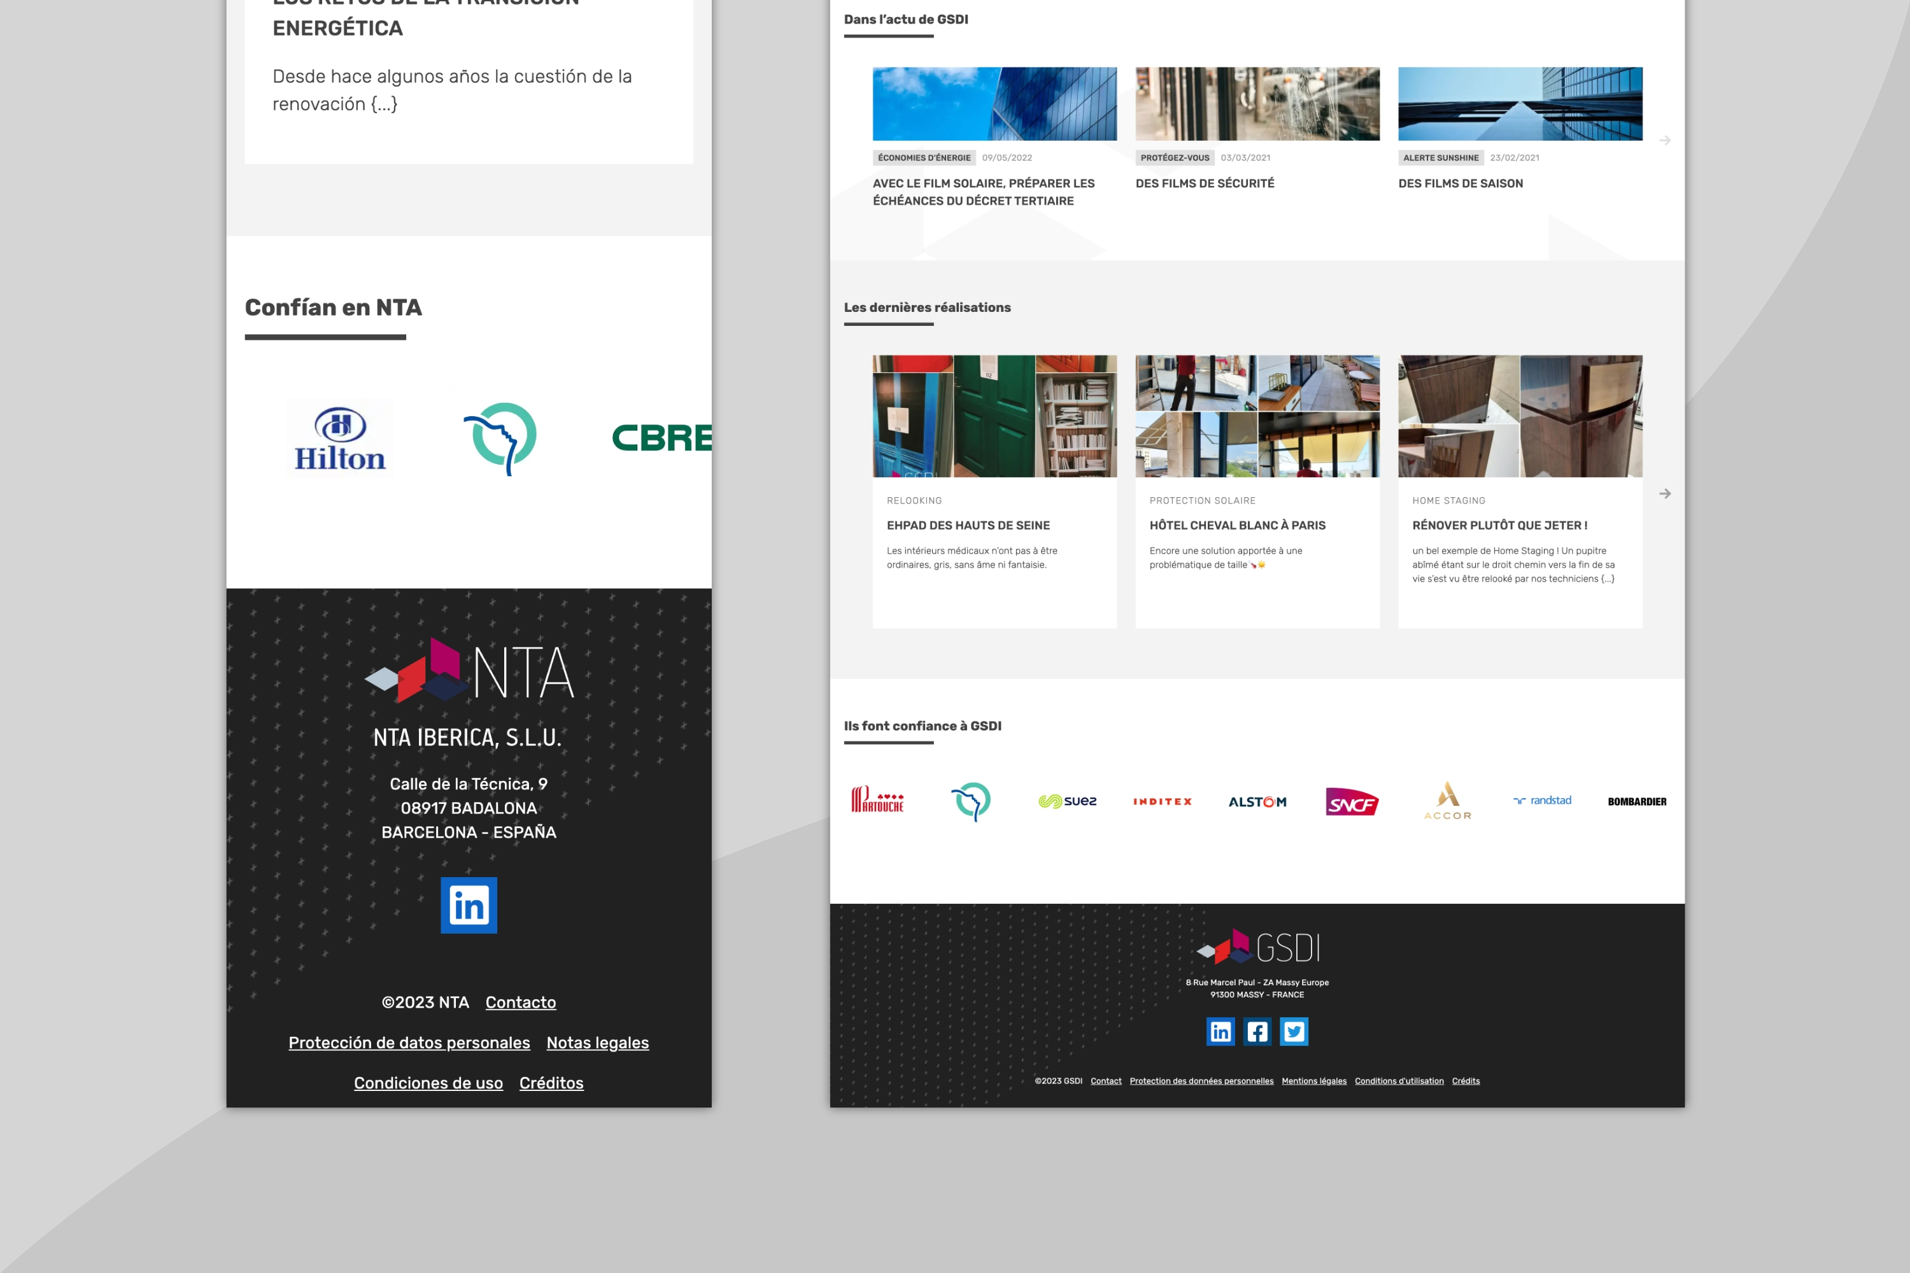Open the GSDI footer LinkedIn icon
1910x1273 pixels.
(1220, 1031)
